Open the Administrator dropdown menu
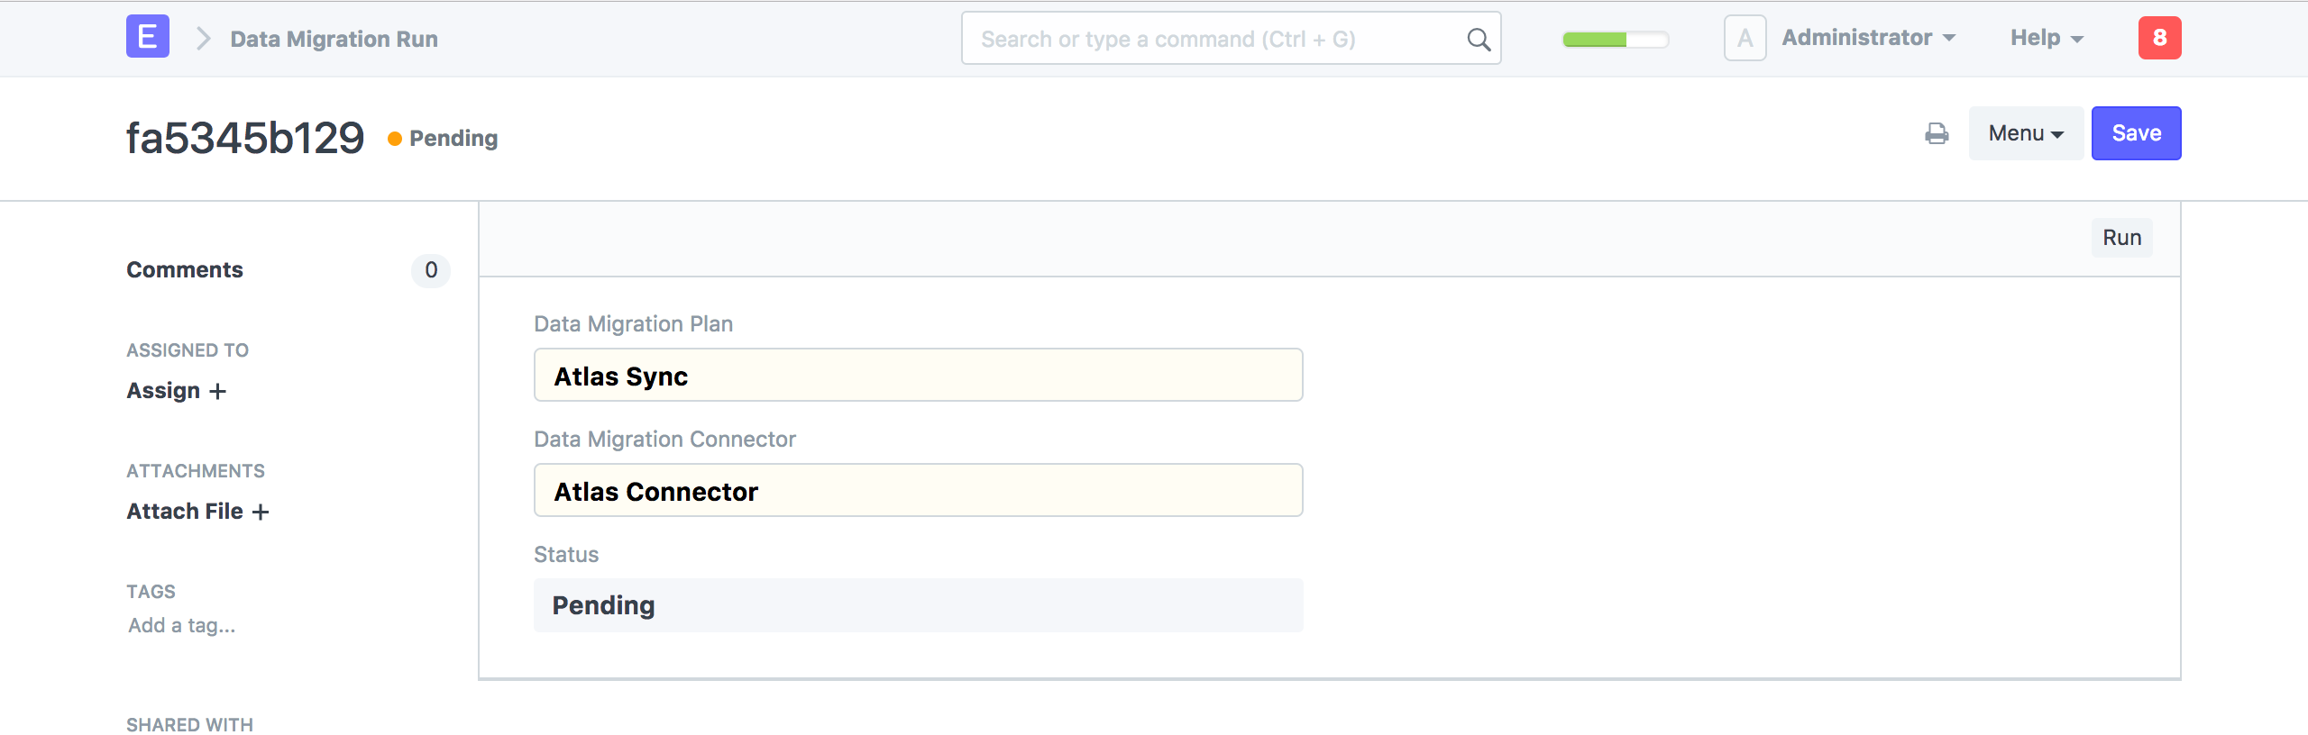The image size is (2308, 735). pos(1868,38)
